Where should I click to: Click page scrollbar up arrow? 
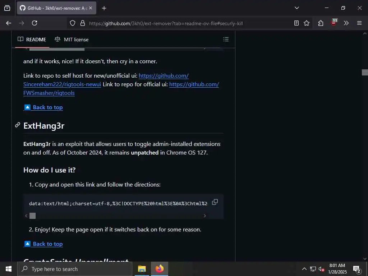(365, 33)
